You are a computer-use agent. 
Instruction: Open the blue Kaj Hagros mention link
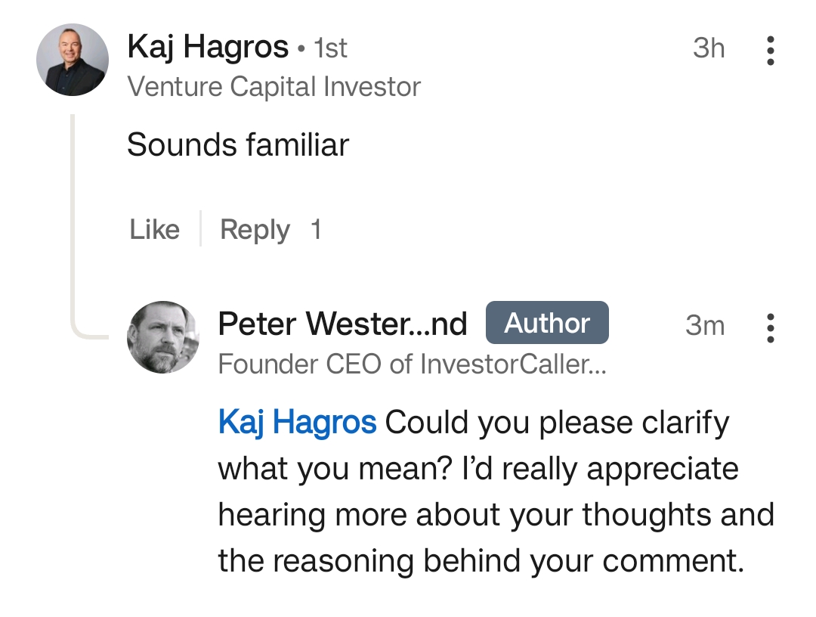pyautogui.click(x=297, y=422)
